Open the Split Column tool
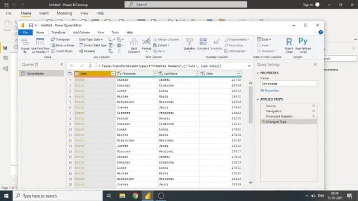Image resolution: width=358 pixels, height=201 pixels. coord(134,46)
